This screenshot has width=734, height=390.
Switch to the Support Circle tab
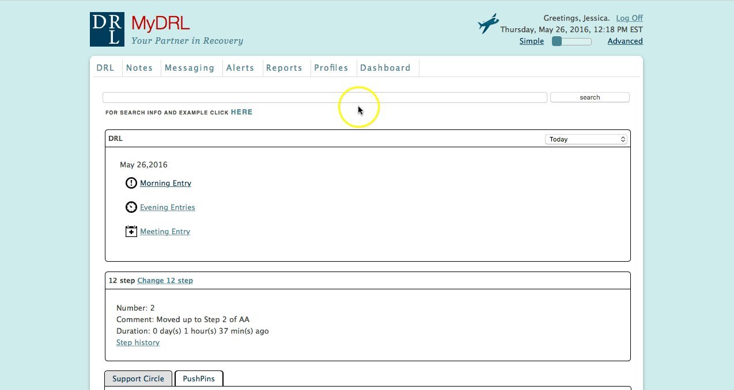coord(138,378)
